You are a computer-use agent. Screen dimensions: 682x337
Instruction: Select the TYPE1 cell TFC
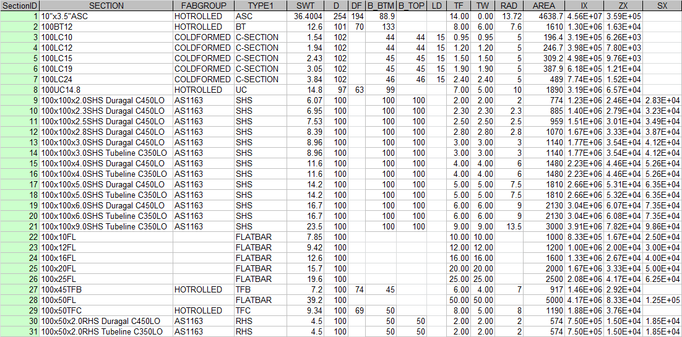261,310
